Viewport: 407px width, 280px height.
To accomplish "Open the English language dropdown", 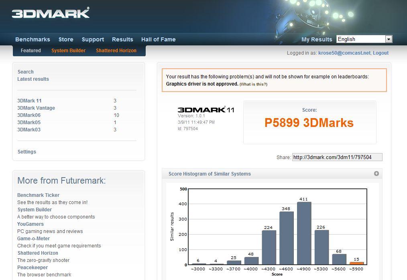I will [x=364, y=39].
